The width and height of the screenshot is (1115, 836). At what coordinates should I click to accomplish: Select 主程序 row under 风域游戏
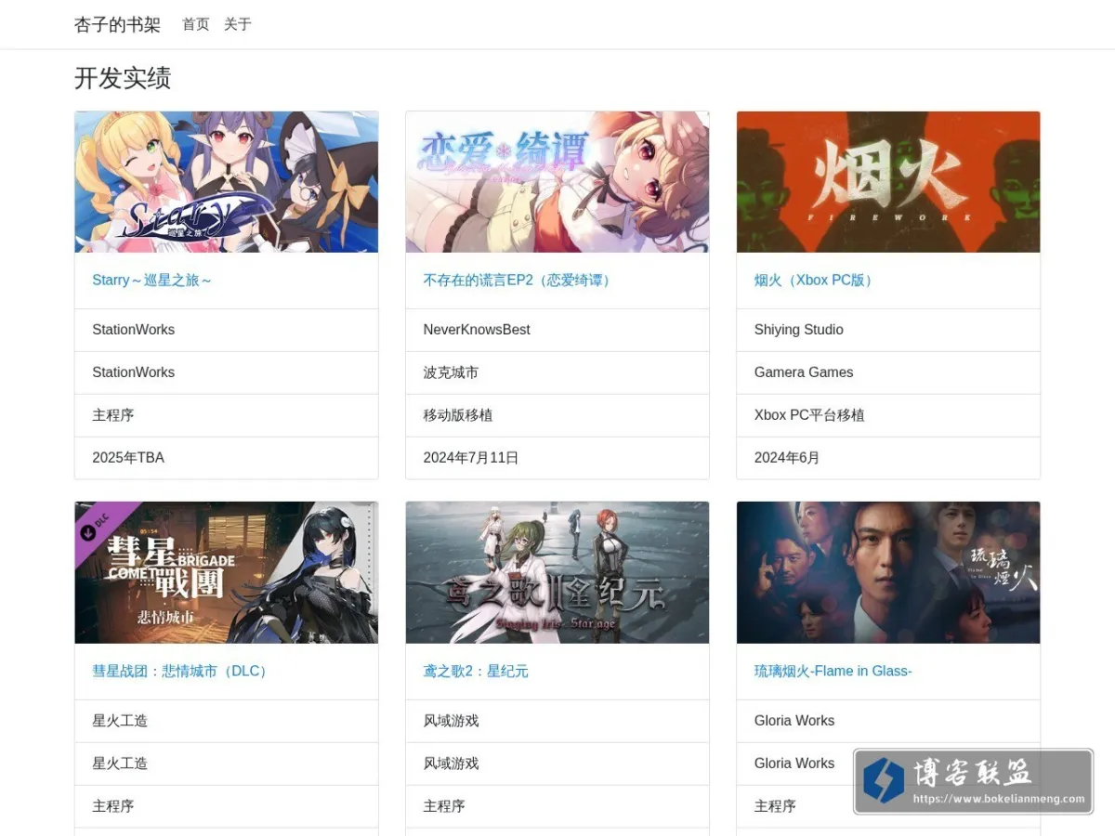tap(557, 806)
